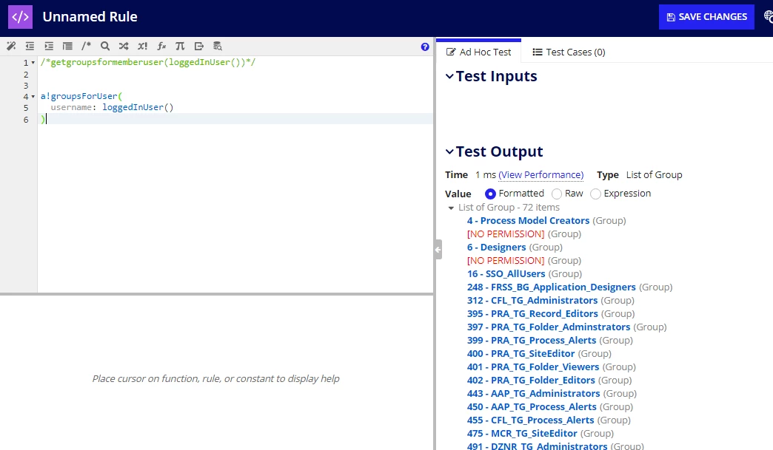Fold code at line 4 arrow
Image resolution: width=773 pixels, height=450 pixels.
click(x=33, y=96)
